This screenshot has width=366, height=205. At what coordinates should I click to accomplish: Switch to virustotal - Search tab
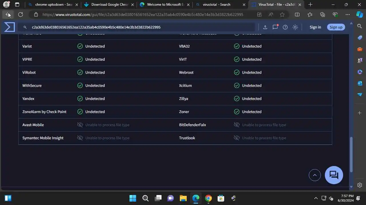coord(220,5)
